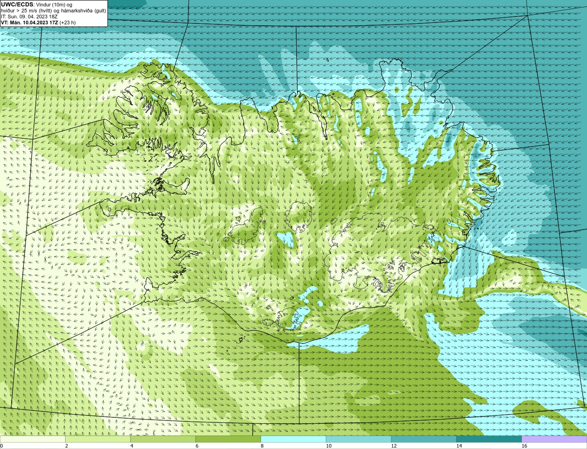Click the 8–10 m/s light cyan swatch
Screen dimensions: 587x449
coord(293,439)
